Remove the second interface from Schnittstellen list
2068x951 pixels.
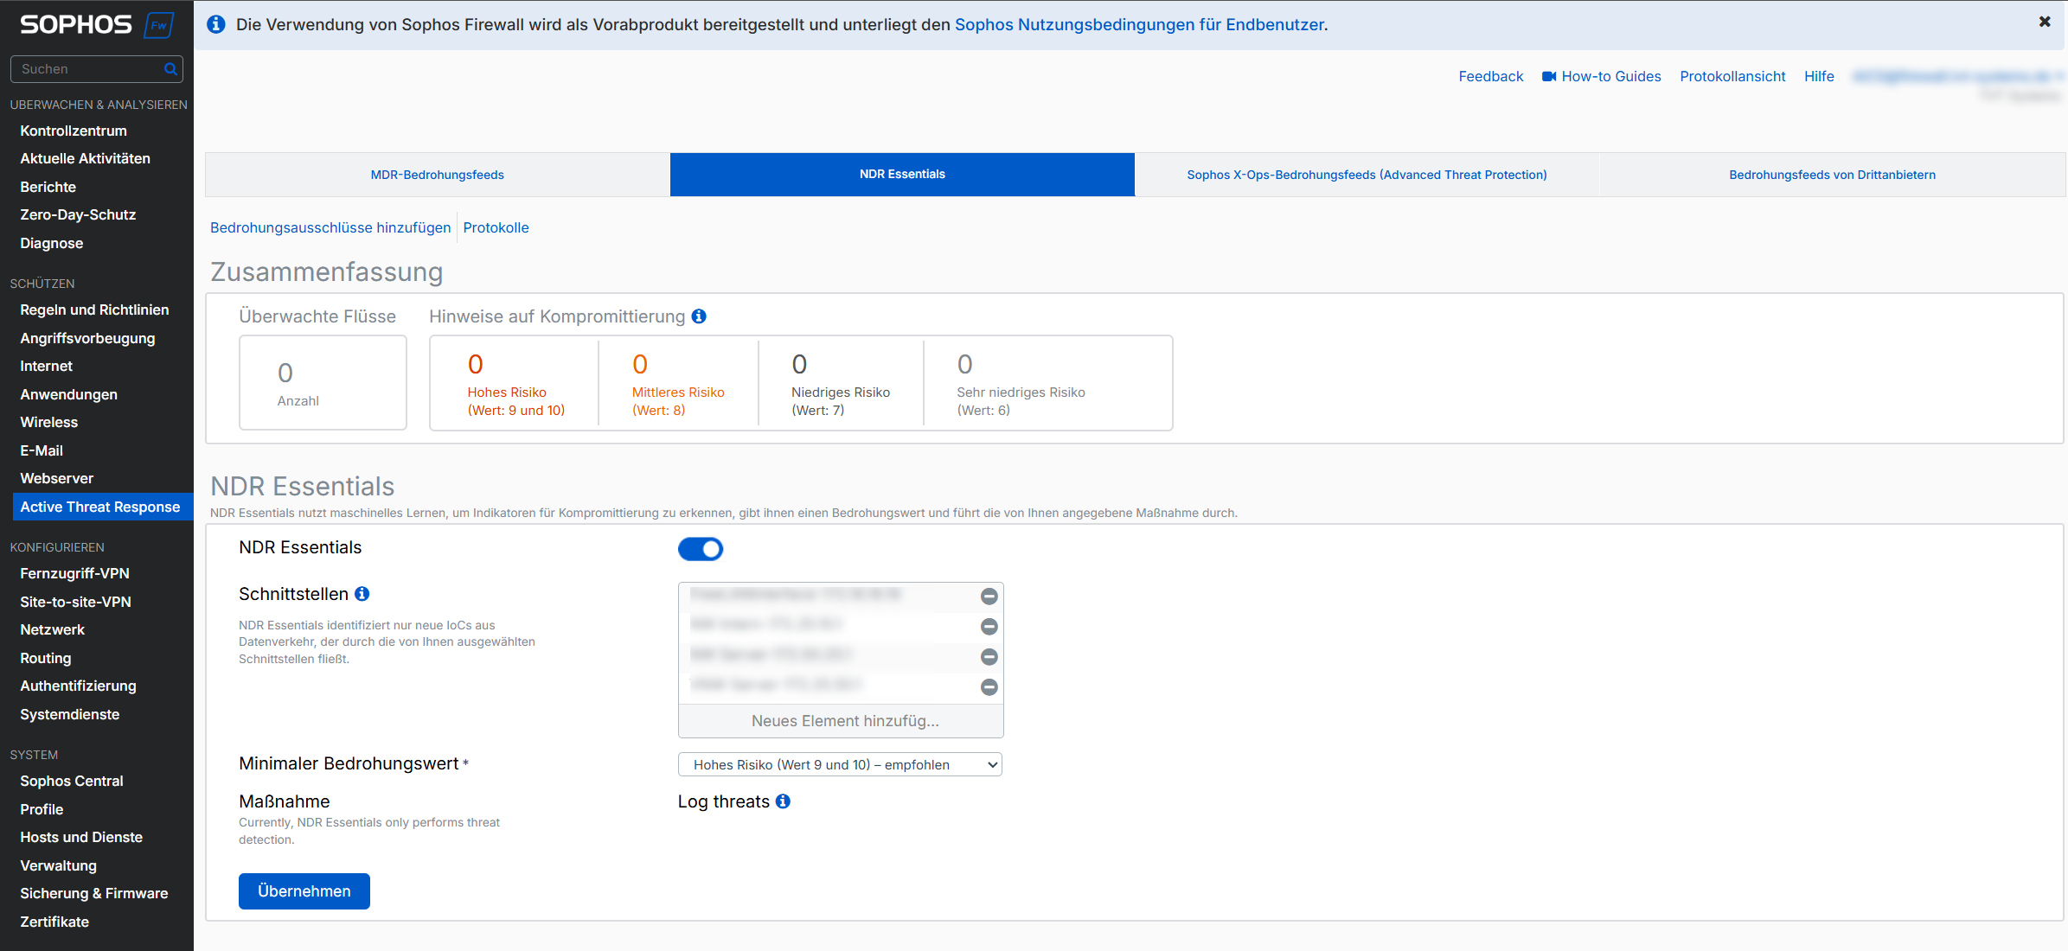pos(989,627)
